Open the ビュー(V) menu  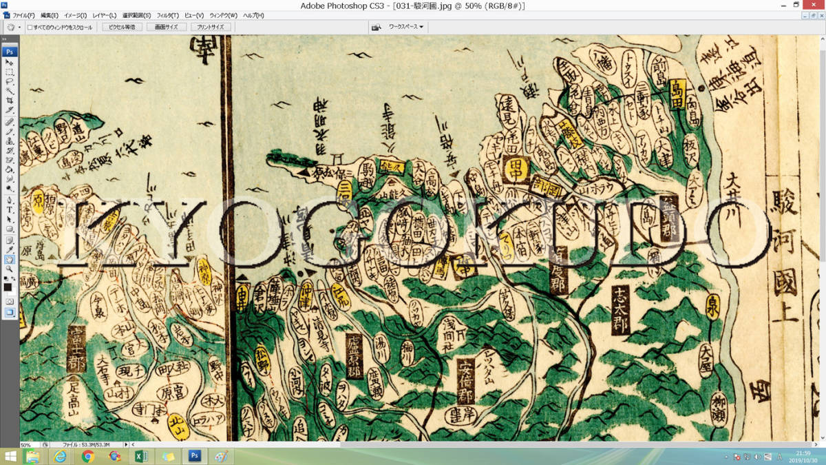click(x=194, y=14)
